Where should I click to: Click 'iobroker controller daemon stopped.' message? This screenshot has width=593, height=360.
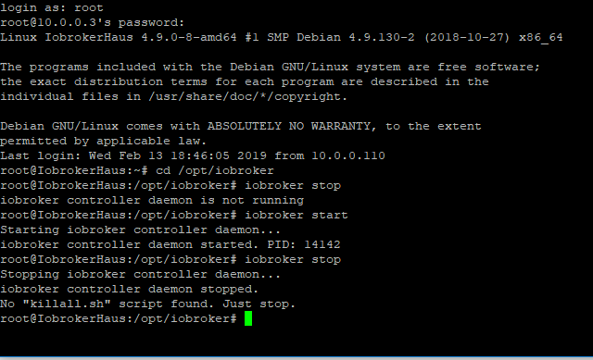(x=130, y=289)
